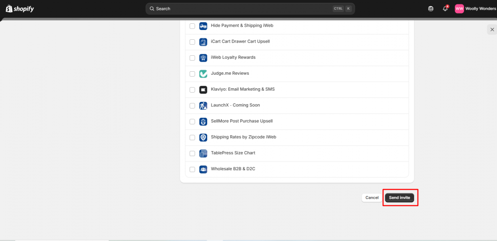
Task: Focus the Search input field
Action: tap(250, 9)
